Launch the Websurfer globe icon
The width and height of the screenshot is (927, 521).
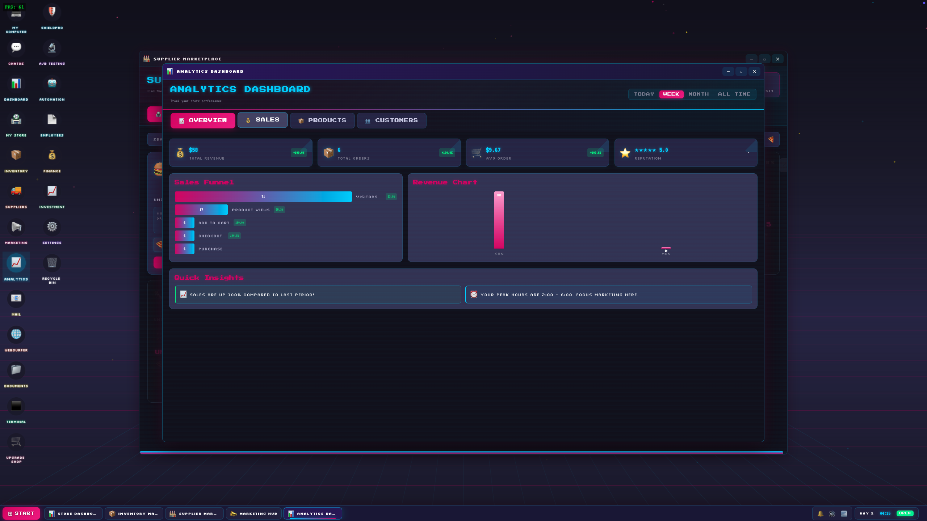(16, 334)
